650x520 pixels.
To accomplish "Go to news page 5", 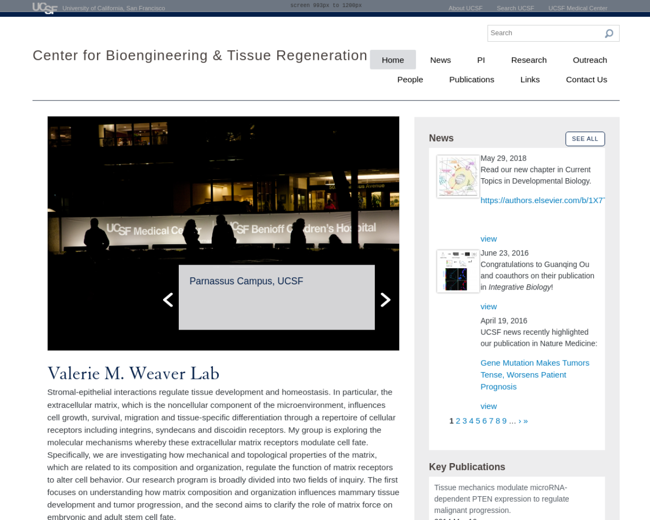I will [478, 421].
